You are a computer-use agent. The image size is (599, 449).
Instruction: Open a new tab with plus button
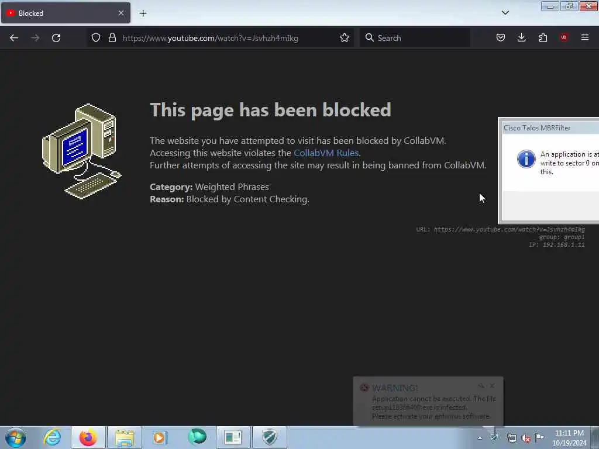click(143, 13)
